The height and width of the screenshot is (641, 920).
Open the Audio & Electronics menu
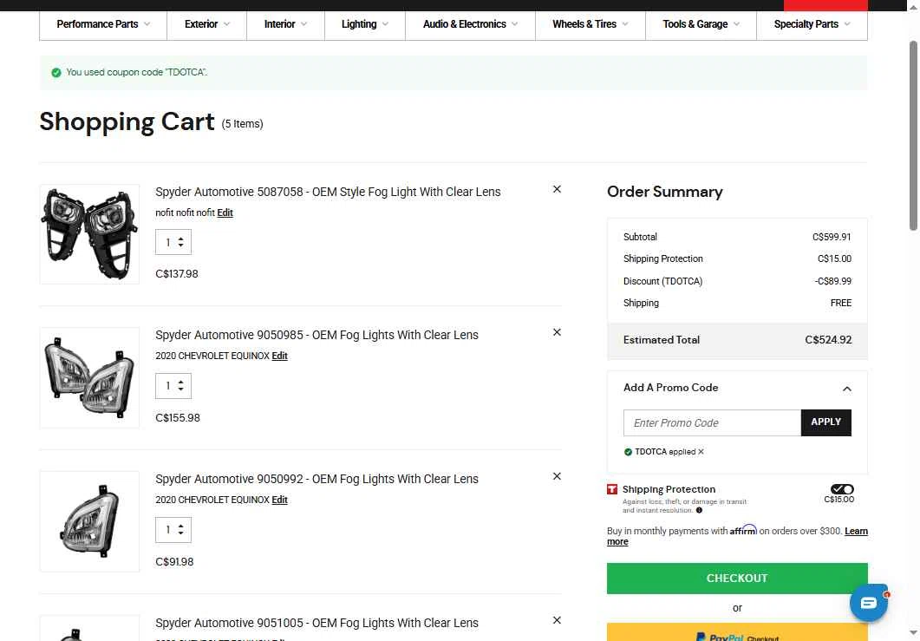[470, 24]
